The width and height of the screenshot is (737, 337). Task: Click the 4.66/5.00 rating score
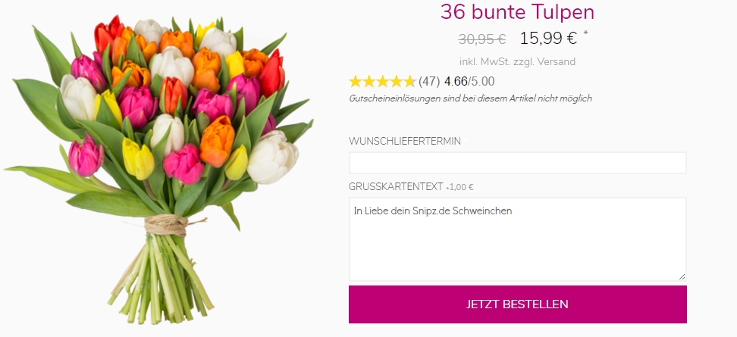(469, 82)
